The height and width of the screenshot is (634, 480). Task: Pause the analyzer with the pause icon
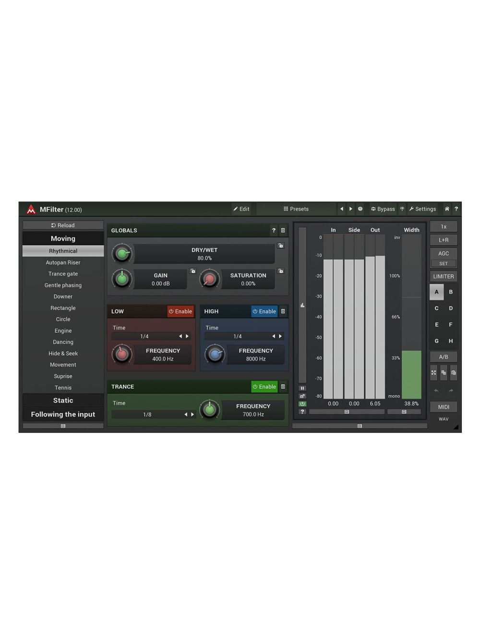302,387
